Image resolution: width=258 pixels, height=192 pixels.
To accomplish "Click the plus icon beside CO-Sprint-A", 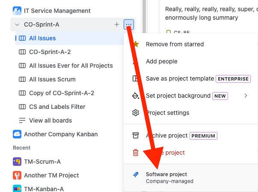I will coord(117,24).
